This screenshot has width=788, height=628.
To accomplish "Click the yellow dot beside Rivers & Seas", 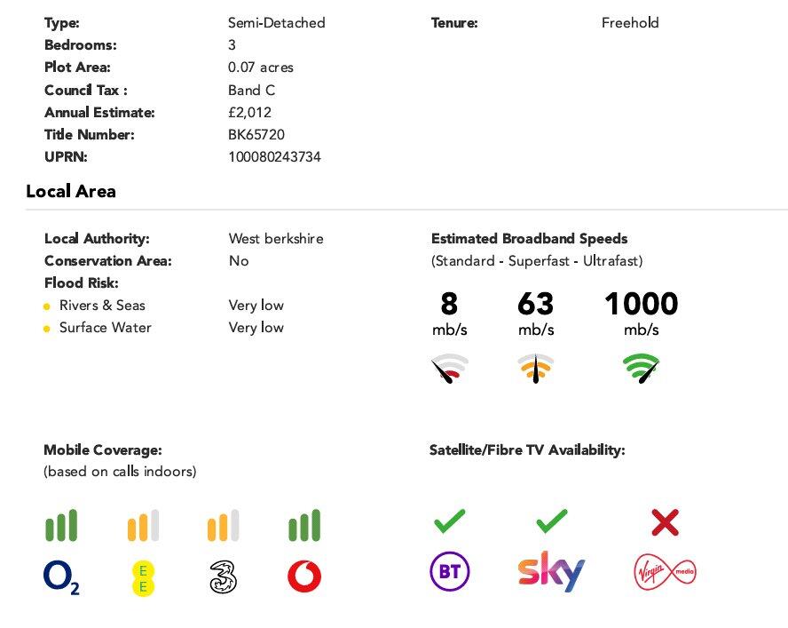I will [x=46, y=306].
